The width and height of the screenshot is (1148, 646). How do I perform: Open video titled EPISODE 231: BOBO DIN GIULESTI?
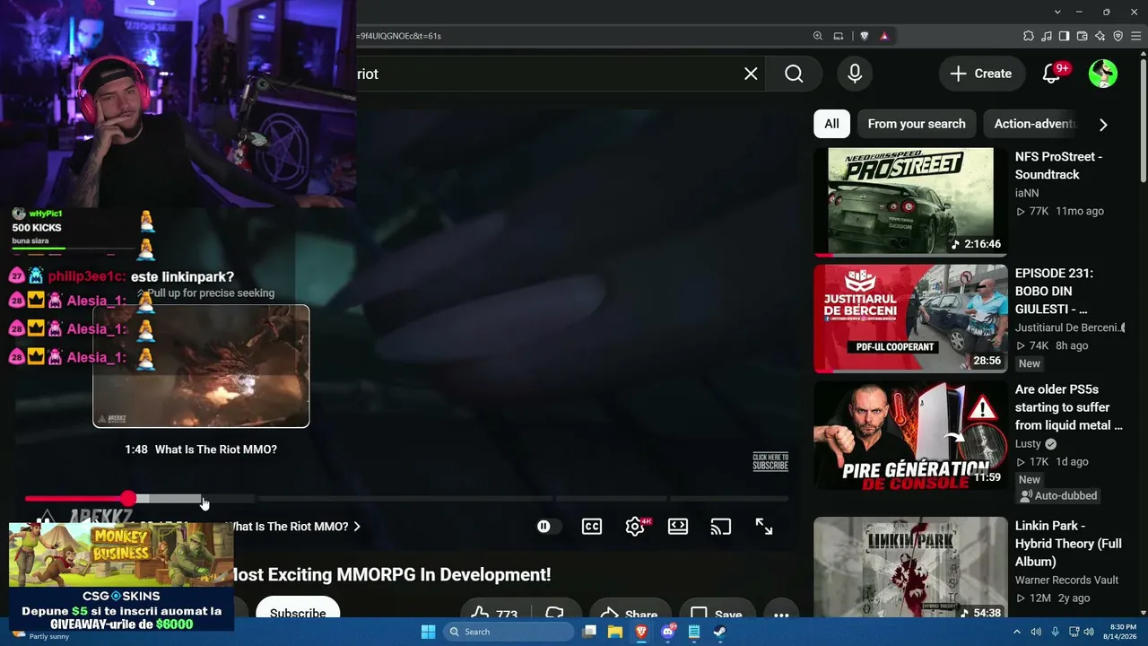(x=1054, y=291)
